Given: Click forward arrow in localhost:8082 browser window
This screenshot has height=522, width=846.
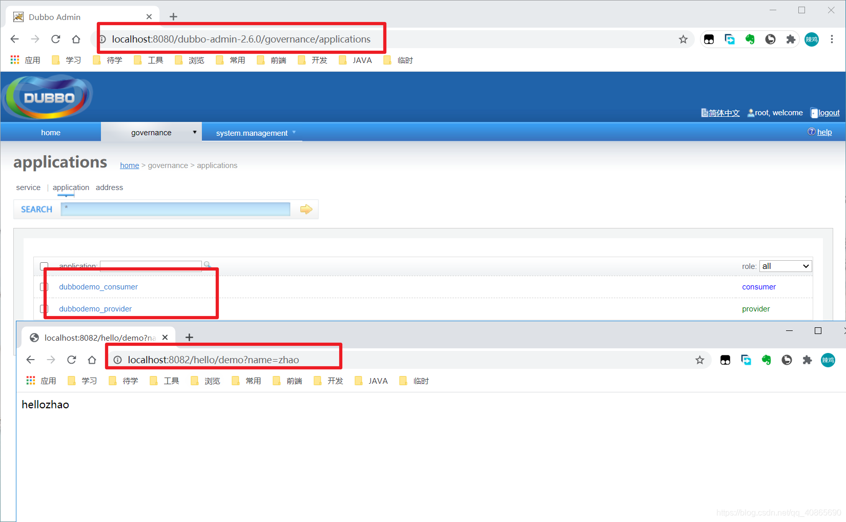Looking at the screenshot, I should (51, 360).
